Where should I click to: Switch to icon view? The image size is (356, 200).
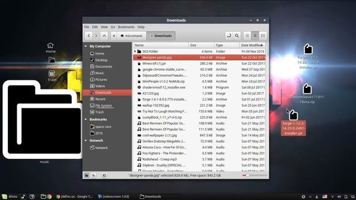coord(247,36)
